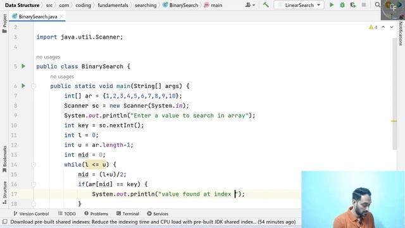The width and height of the screenshot is (405, 228).
Task: Click 'ar[mid] == key' condition
Action: coord(113,184)
